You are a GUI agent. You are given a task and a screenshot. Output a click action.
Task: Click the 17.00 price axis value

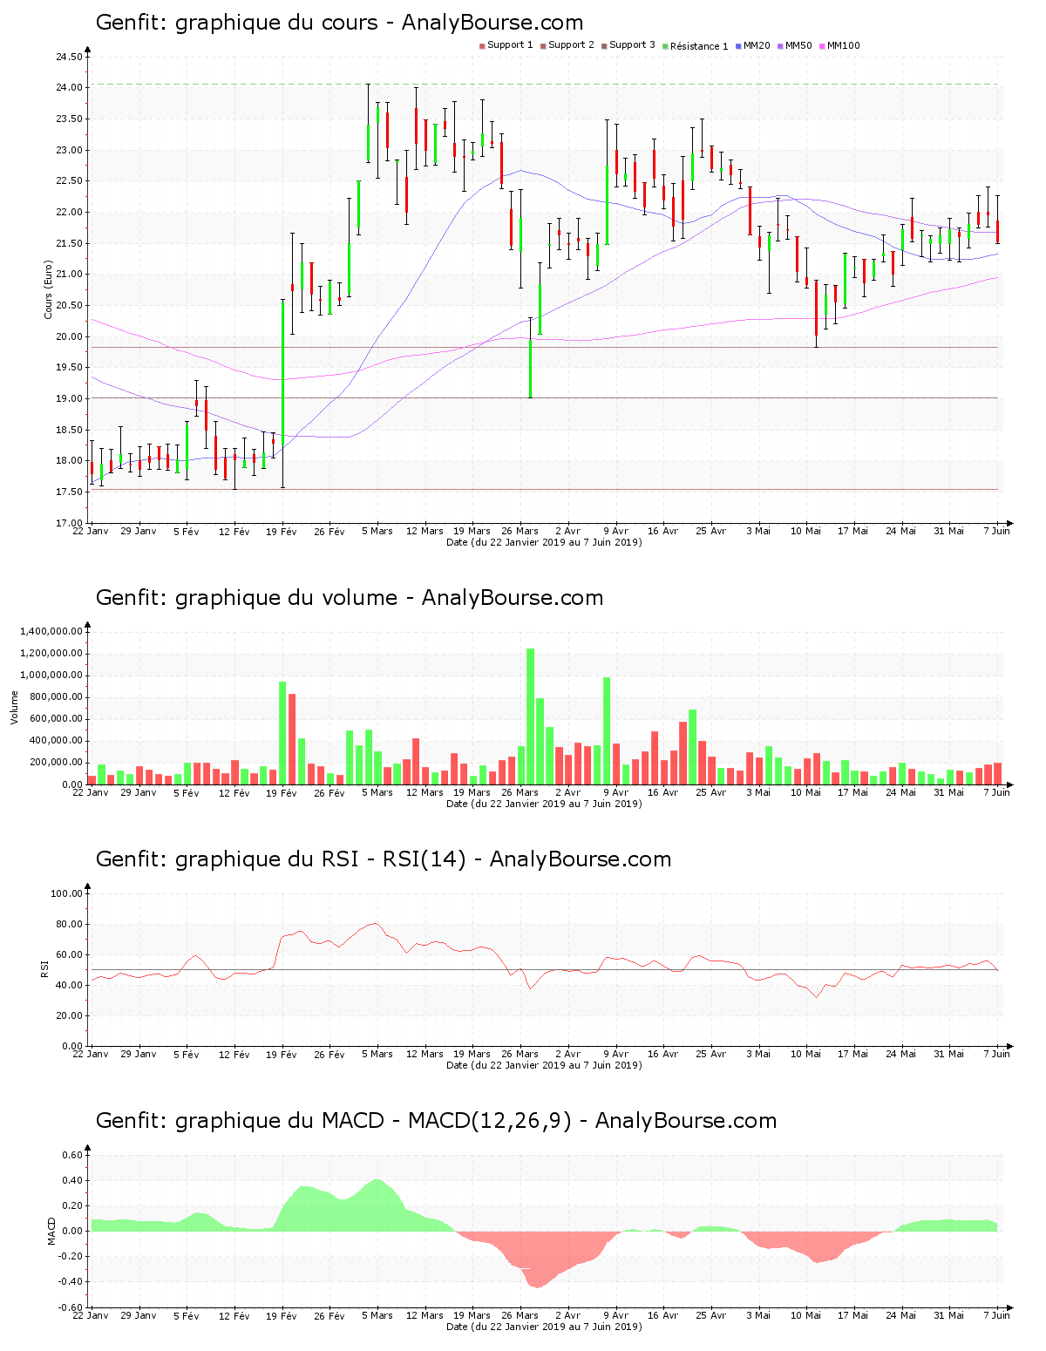(x=69, y=523)
